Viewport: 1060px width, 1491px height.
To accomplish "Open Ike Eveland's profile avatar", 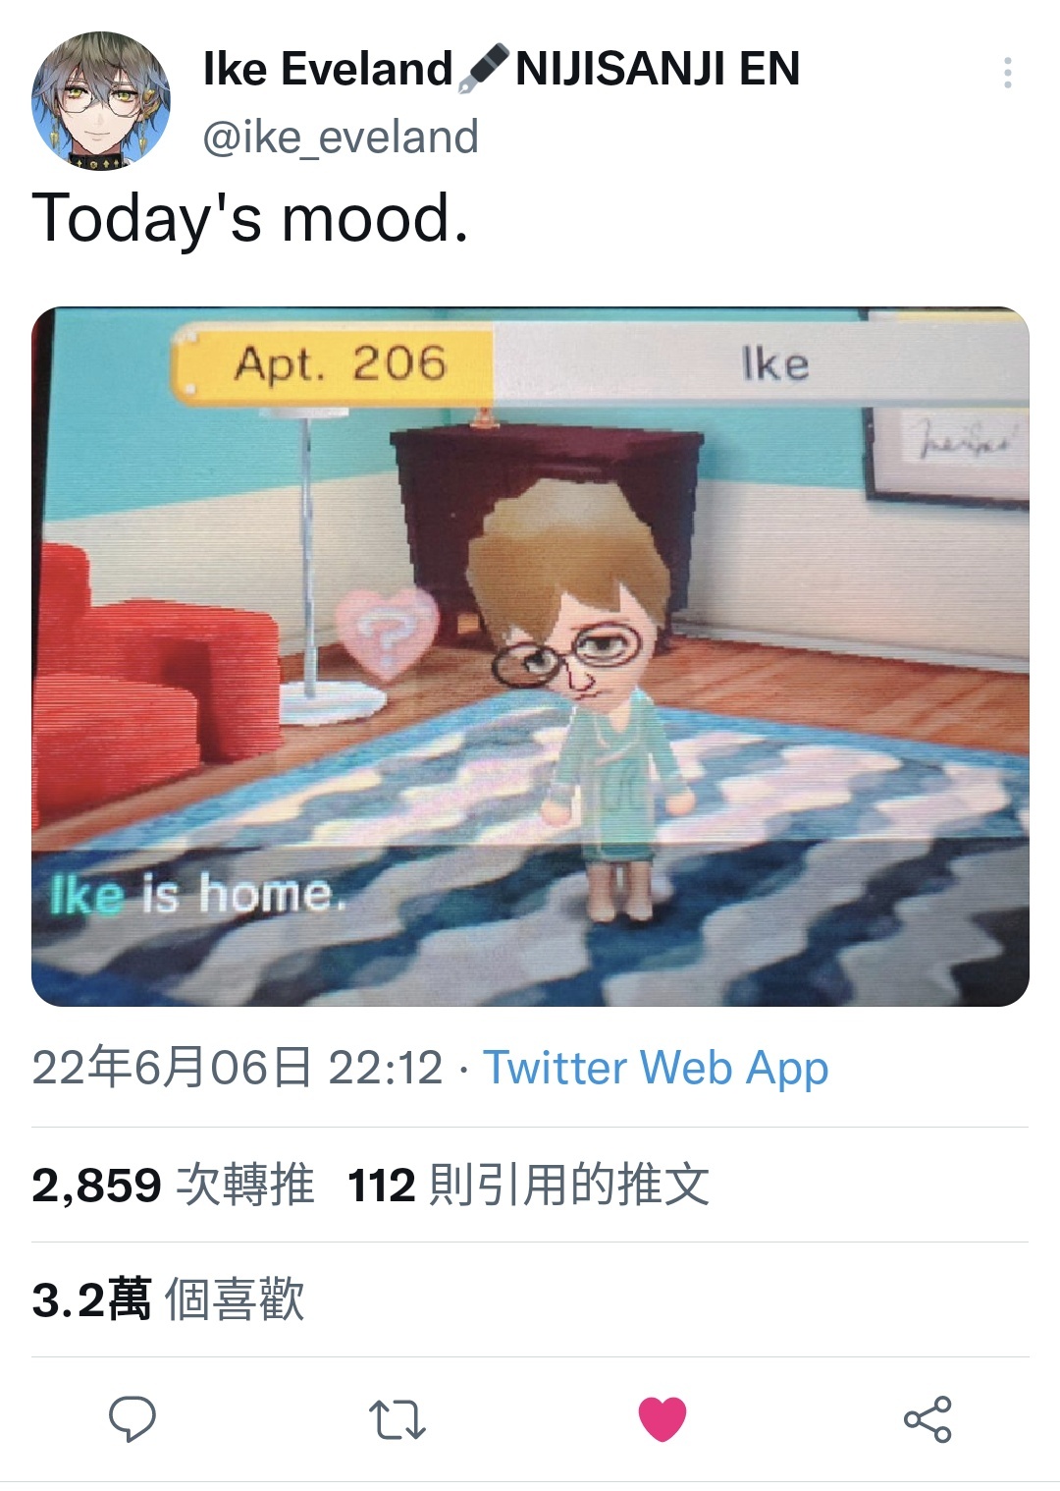I will click(101, 101).
